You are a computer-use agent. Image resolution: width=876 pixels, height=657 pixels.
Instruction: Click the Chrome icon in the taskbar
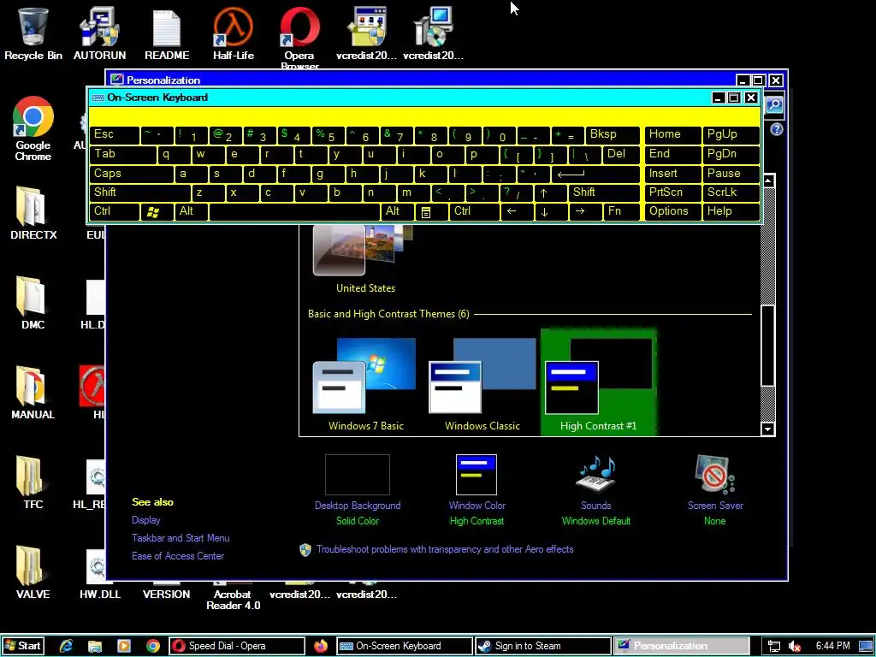pos(152,646)
